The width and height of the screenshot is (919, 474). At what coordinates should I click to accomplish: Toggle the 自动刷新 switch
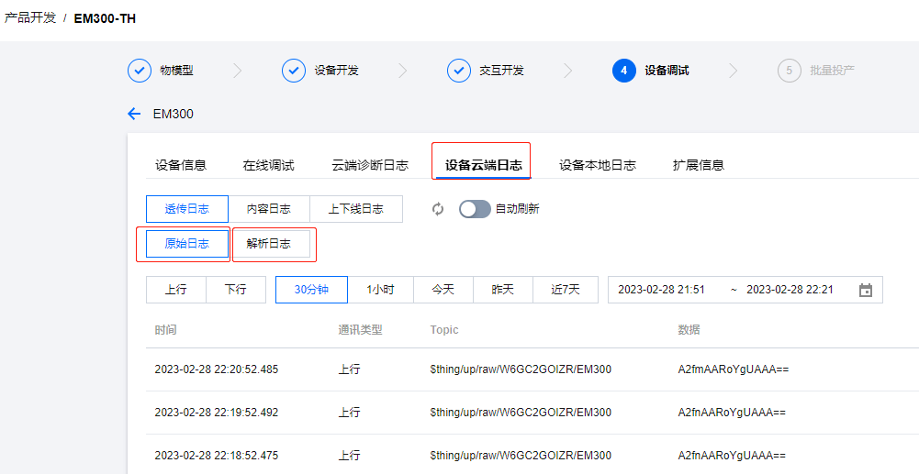tap(475, 209)
